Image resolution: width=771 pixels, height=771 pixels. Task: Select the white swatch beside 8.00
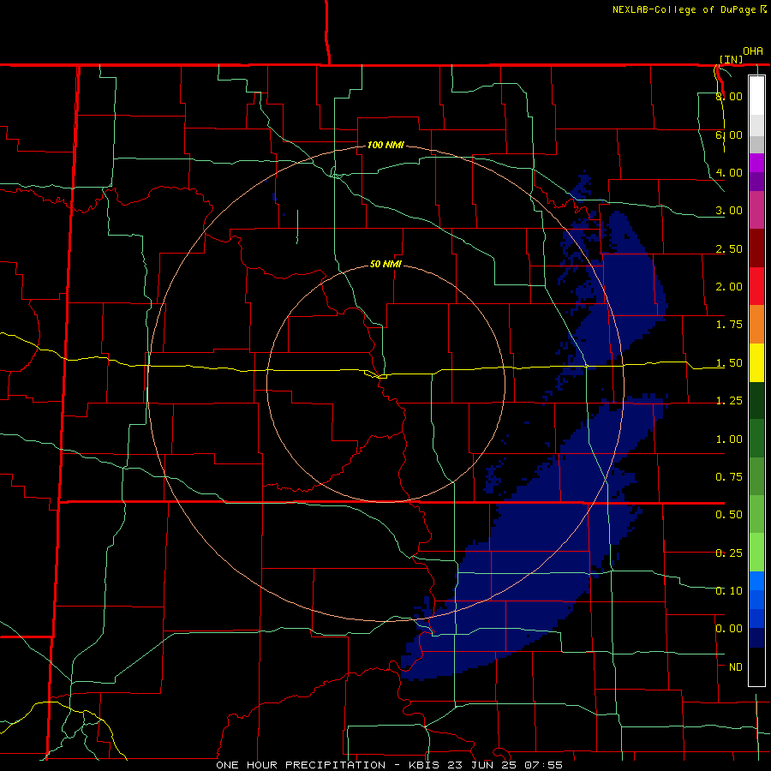[756, 96]
